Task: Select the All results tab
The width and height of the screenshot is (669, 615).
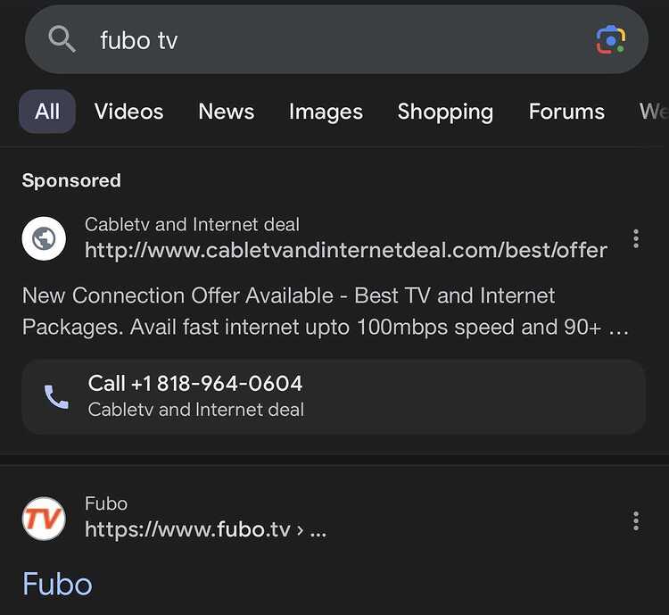Action: (x=47, y=112)
